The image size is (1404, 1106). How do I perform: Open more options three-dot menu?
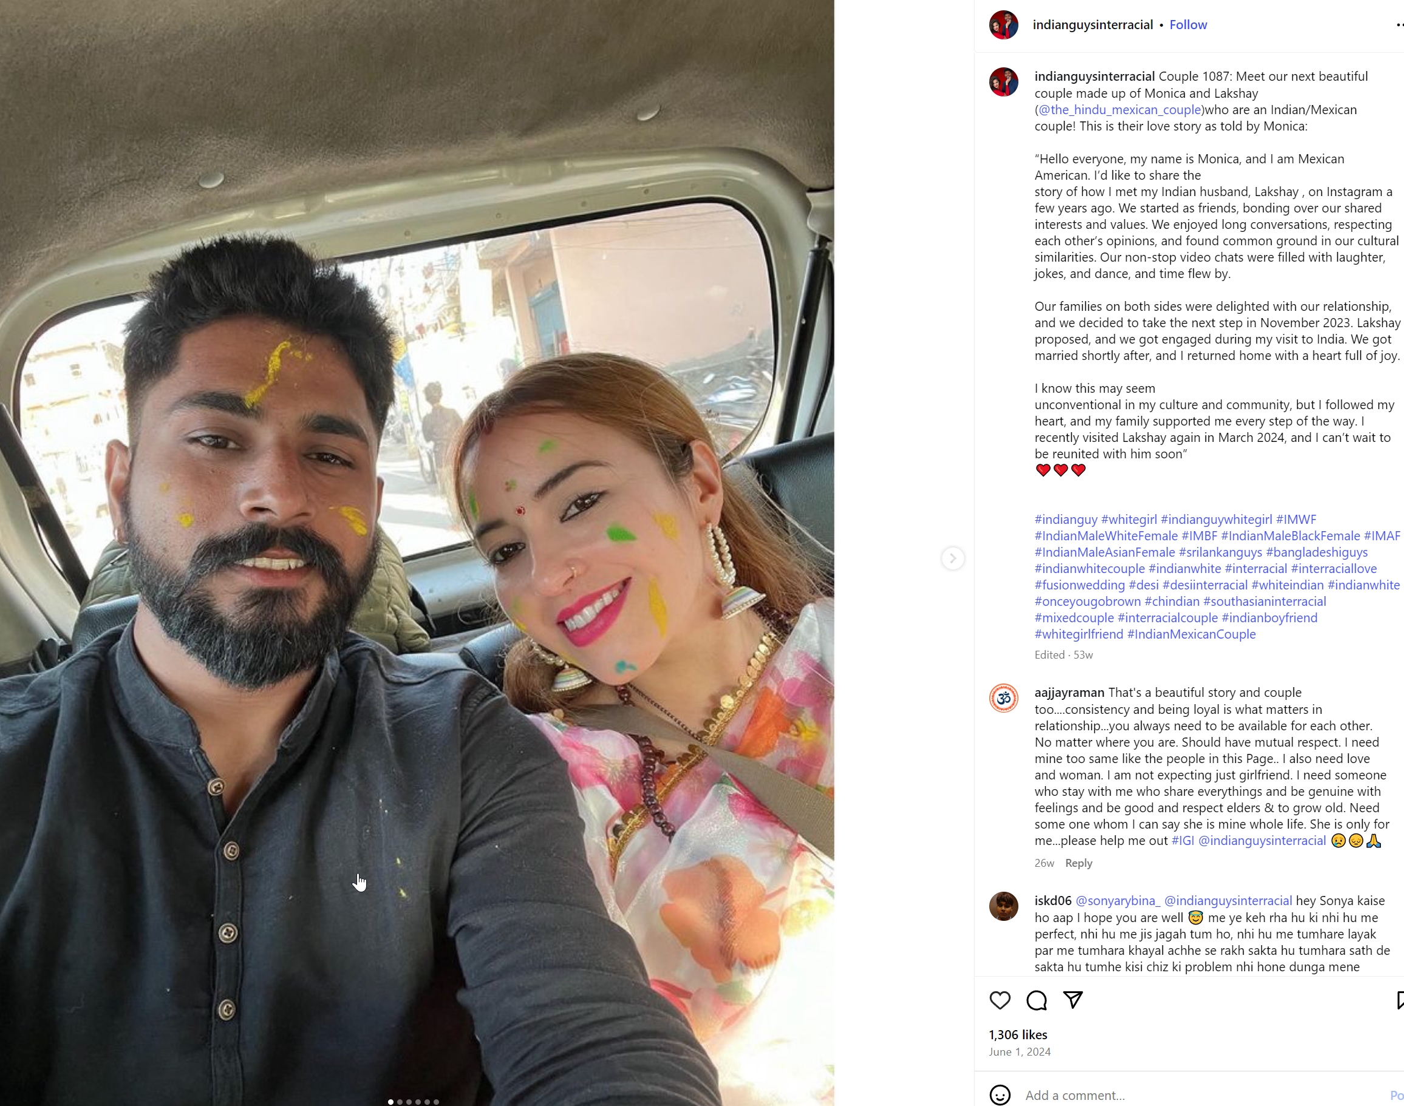(x=1400, y=25)
